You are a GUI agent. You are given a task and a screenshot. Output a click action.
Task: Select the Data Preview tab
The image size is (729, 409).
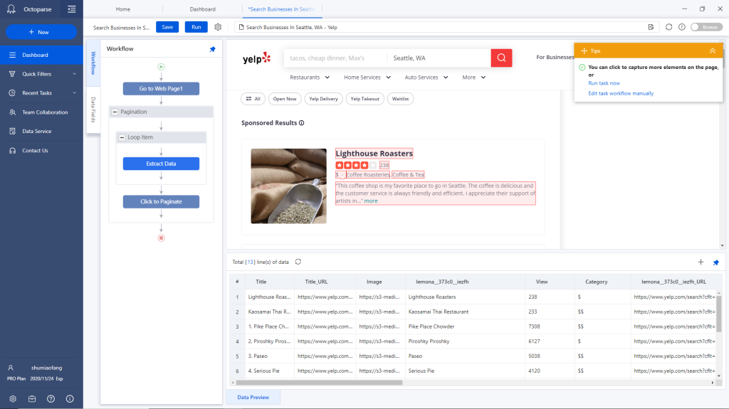click(253, 398)
